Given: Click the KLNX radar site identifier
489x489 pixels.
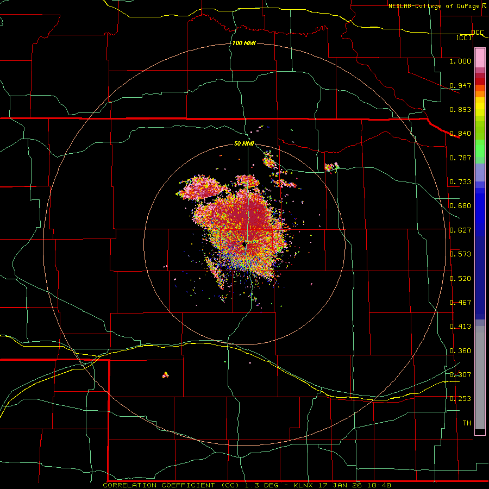Looking at the screenshot, I should click(303, 485).
